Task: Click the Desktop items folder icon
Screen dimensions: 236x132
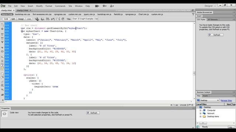Action: [204, 117]
